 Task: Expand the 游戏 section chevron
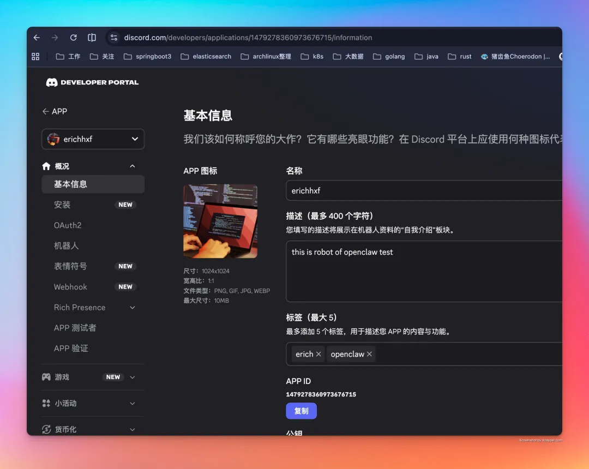pos(132,377)
